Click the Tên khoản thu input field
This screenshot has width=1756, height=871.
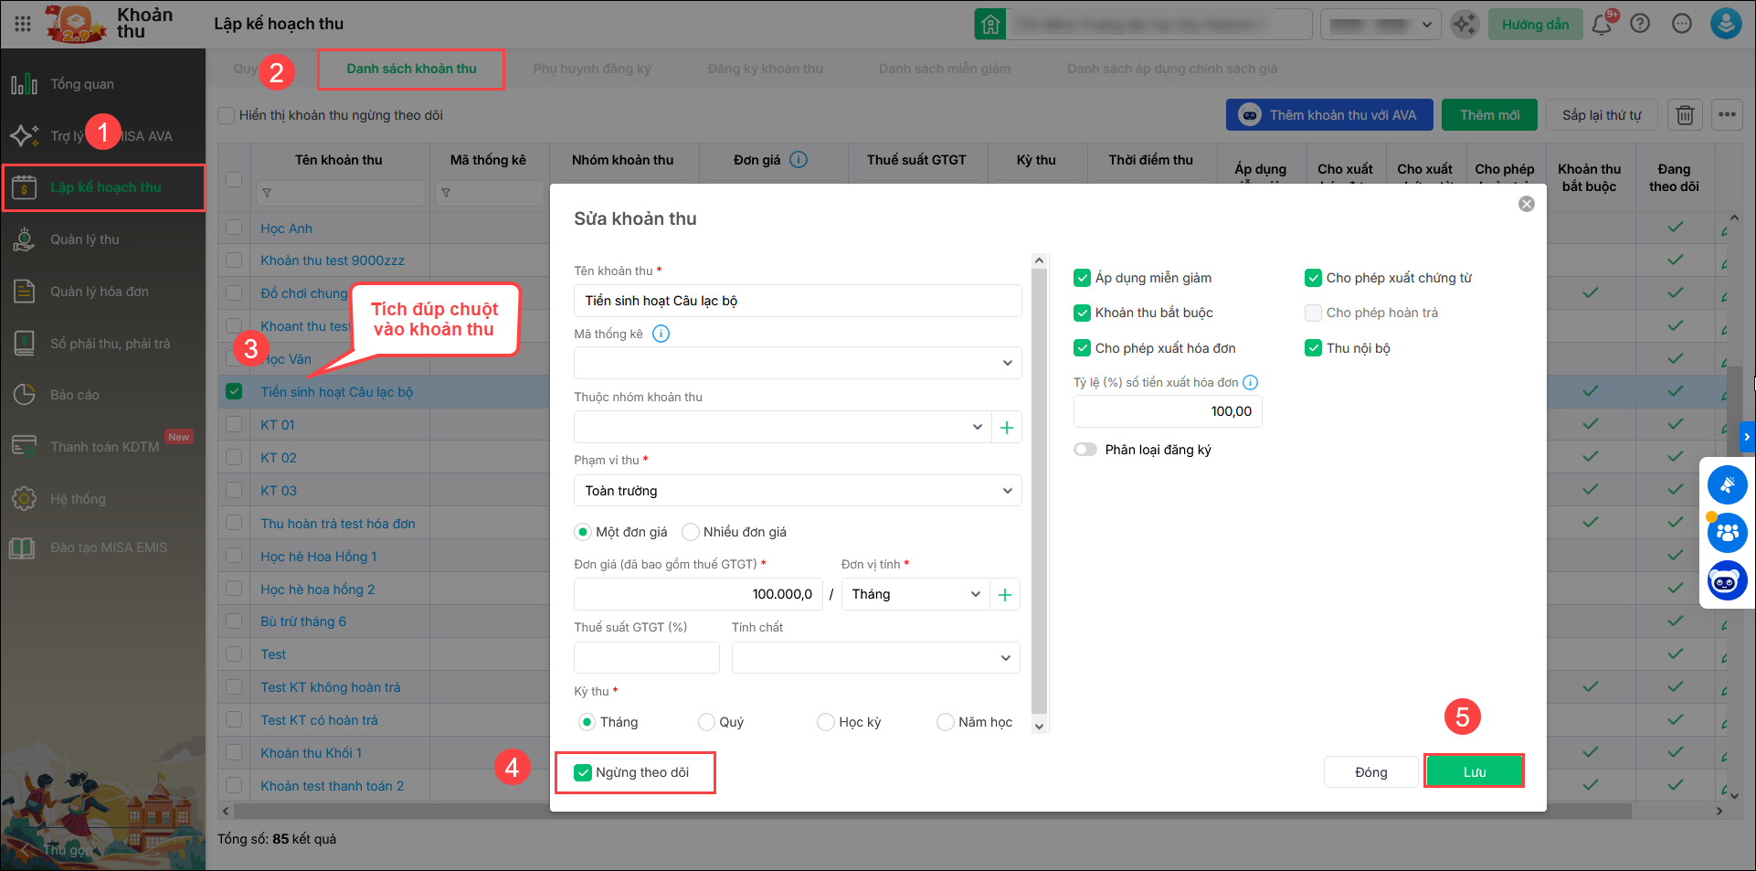(x=797, y=301)
